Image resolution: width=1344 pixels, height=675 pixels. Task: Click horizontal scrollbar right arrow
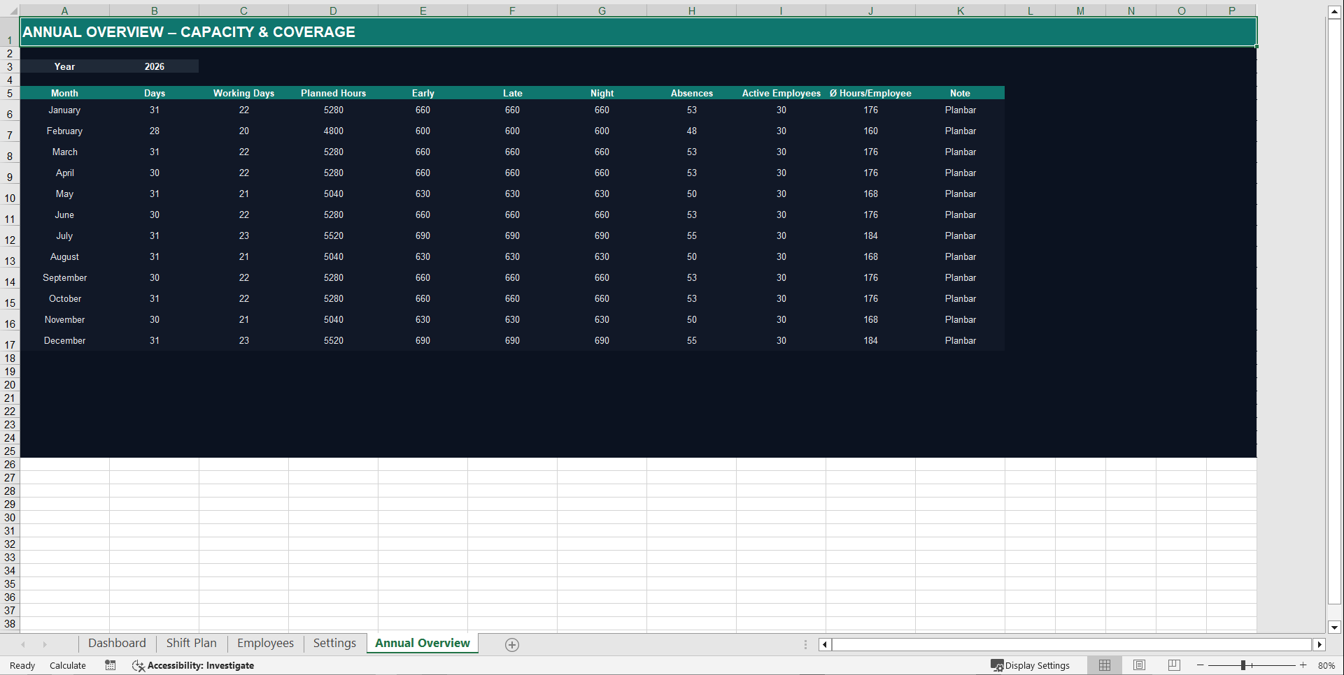[x=1320, y=645]
